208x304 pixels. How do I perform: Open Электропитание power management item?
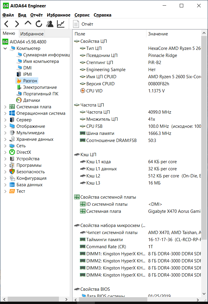pos(40,87)
